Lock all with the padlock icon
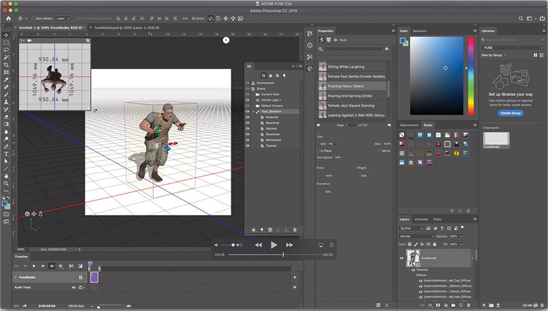548x311 pixels. click(x=435, y=244)
